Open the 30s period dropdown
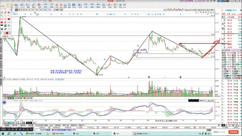242x136 pixels. click(x=53, y=10)
